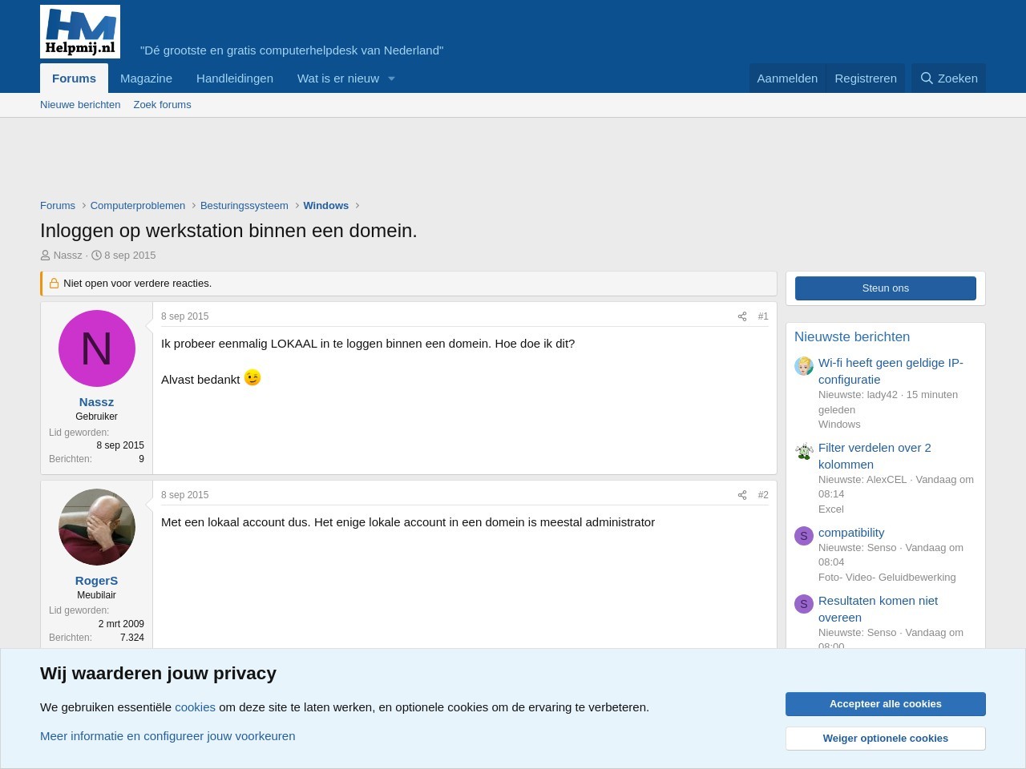Click share icon on post #1
Image resolution: width=1026 pixels, height=769 pixels.
pyautogui.click(x=741, y=316)
